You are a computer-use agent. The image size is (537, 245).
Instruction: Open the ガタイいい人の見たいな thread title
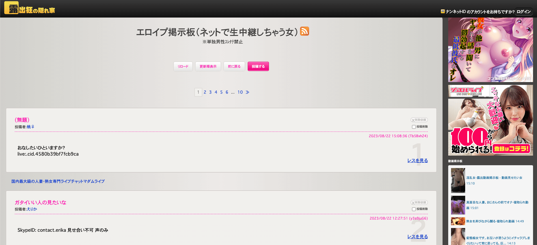point(40,203)
